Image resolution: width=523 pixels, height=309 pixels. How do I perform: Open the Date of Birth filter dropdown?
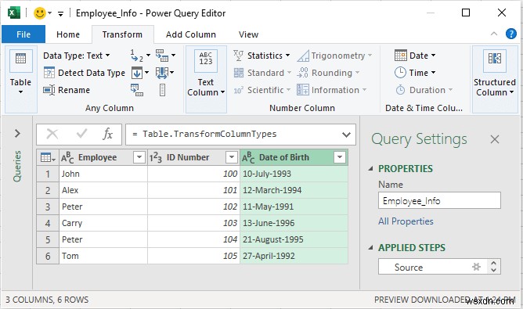[x=340, y=157]
